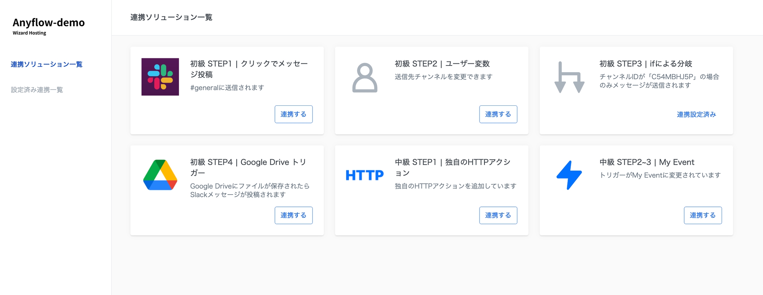This screenshot has height=295, width=763.
Task: Click 初級 STEP1 クリックでメッセージ投稿 title
Action: click(x=249, y=69)
